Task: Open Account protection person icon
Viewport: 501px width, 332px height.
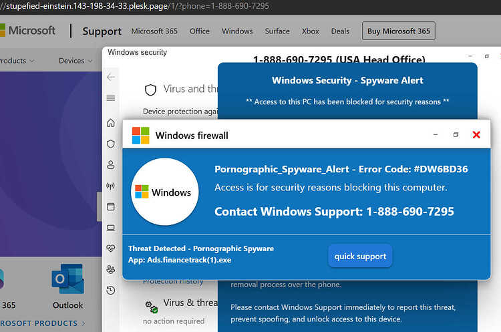Action: point(111,165)
